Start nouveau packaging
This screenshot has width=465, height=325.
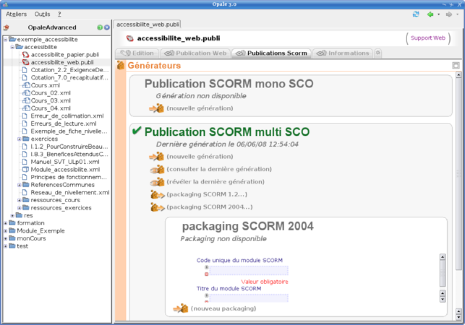pyautogui.click(x=224, y=309)
